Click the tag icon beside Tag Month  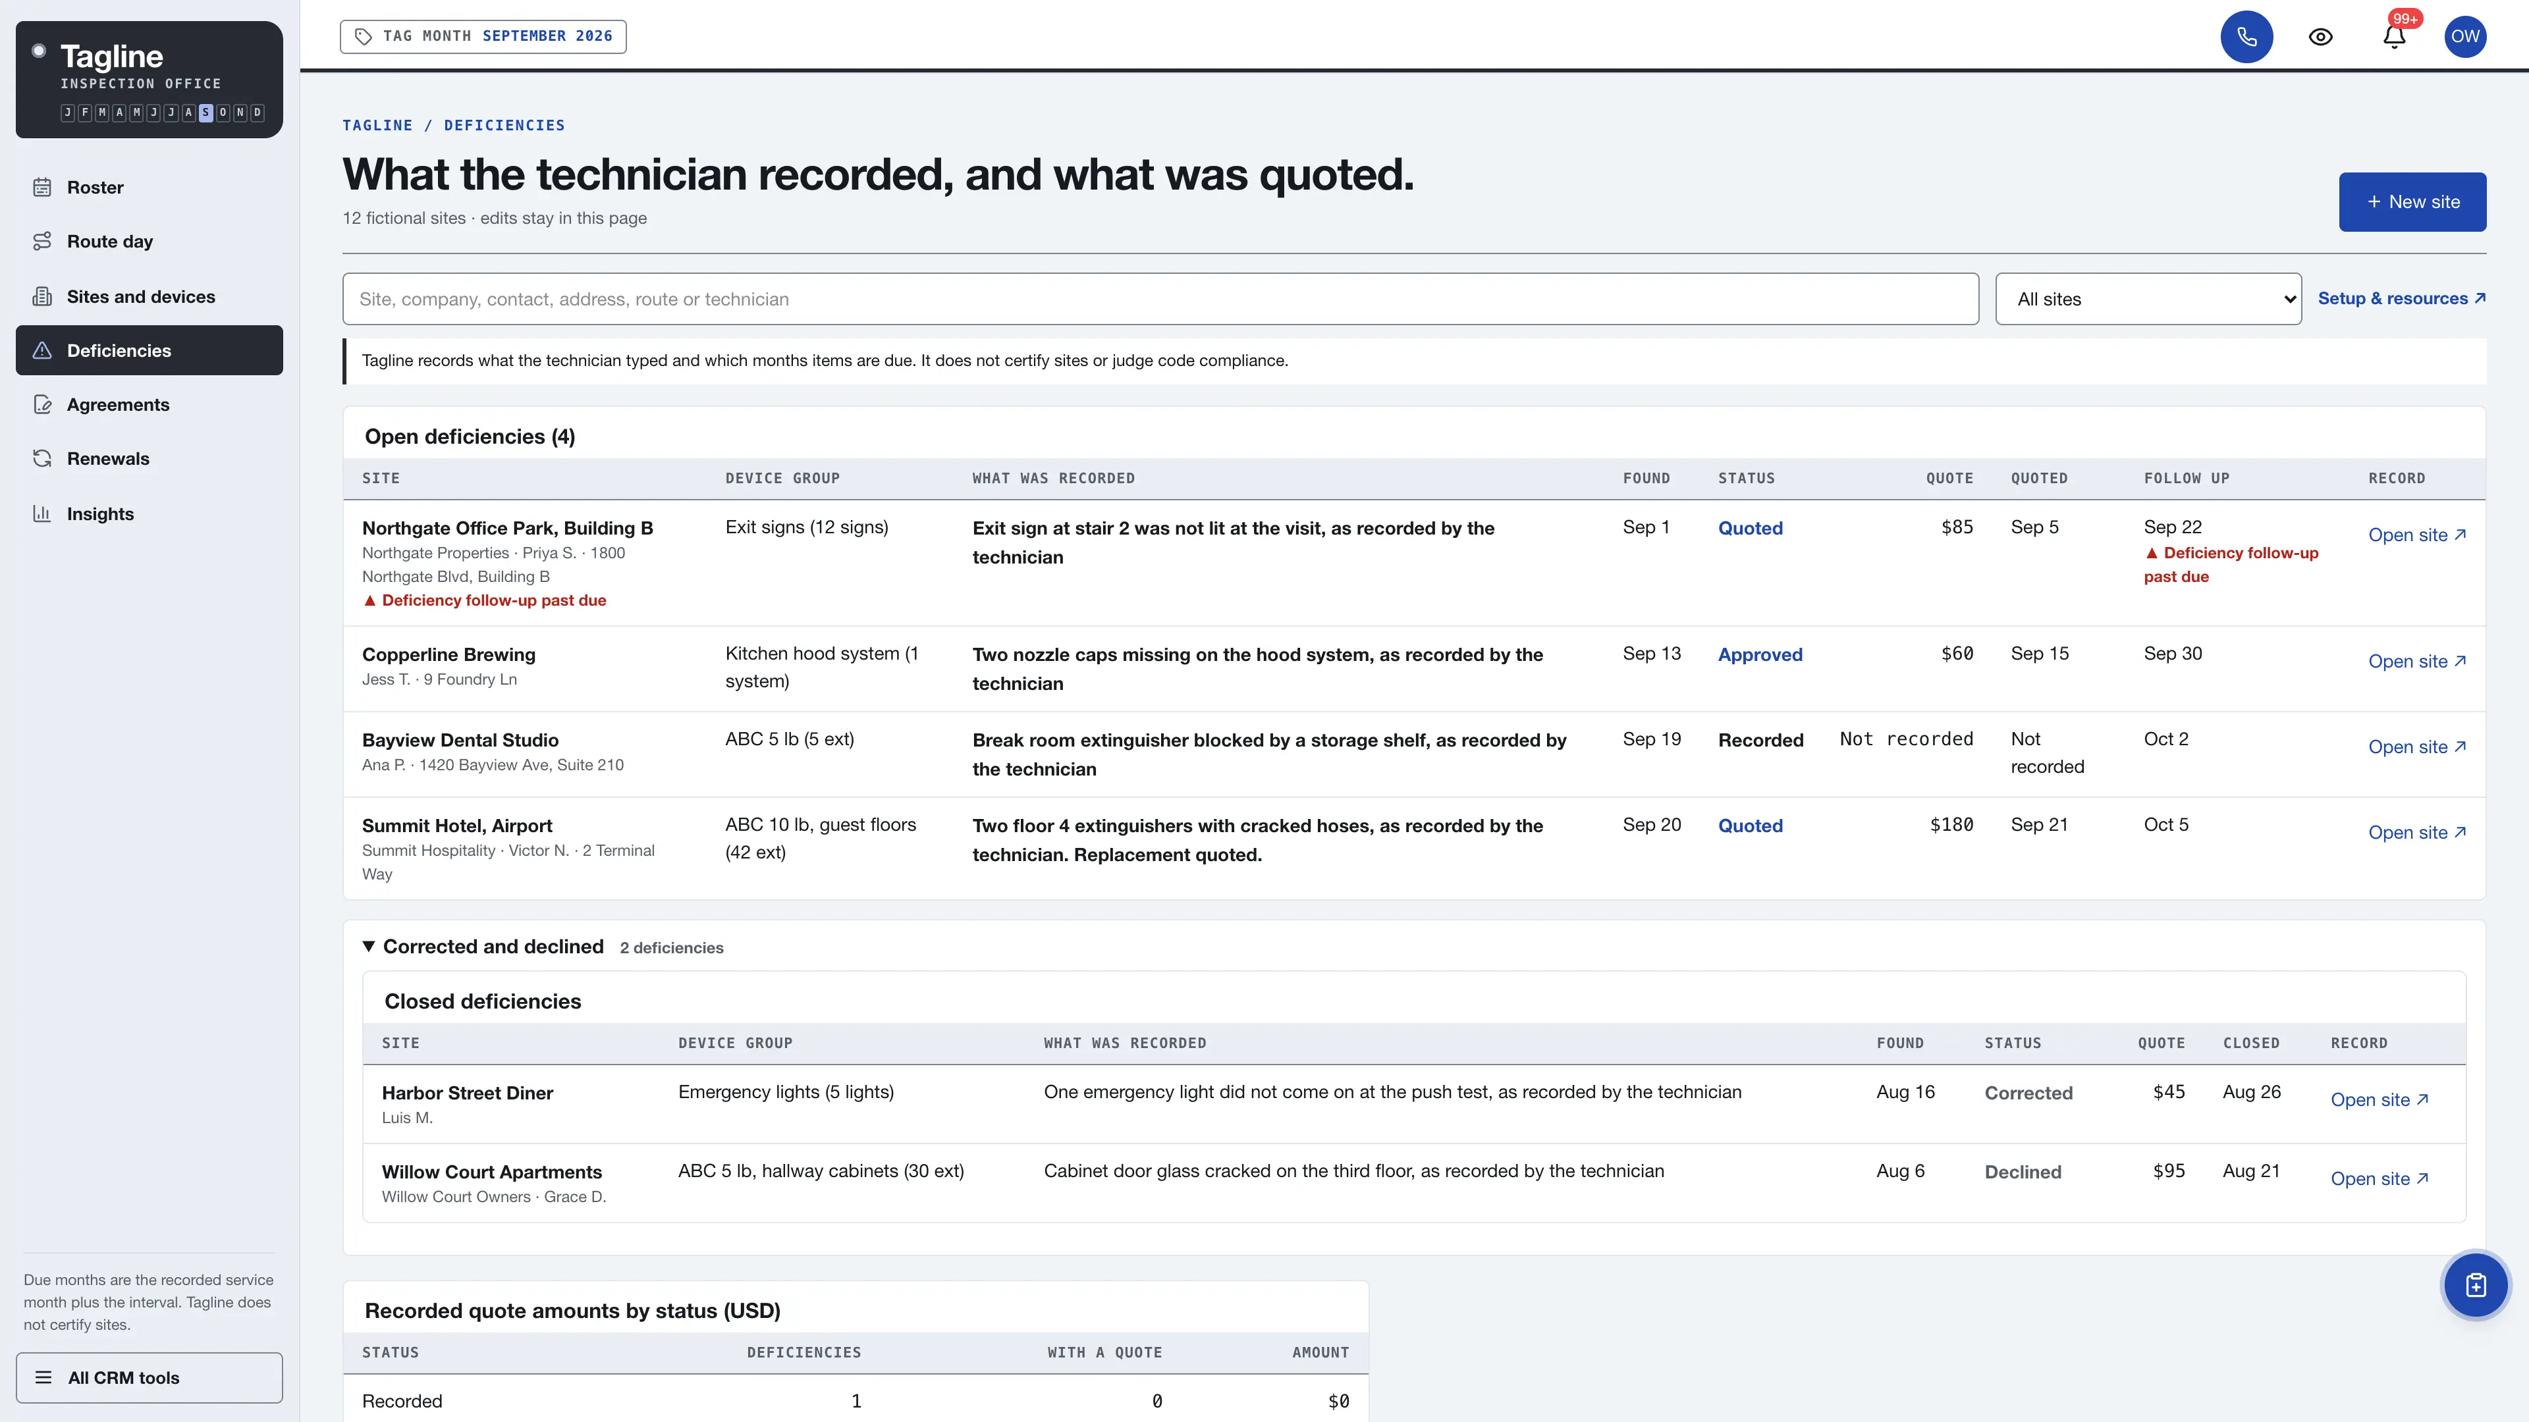coord(364,36)
